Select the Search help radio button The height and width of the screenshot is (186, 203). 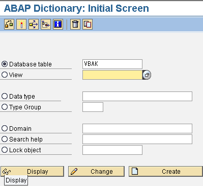5,139
